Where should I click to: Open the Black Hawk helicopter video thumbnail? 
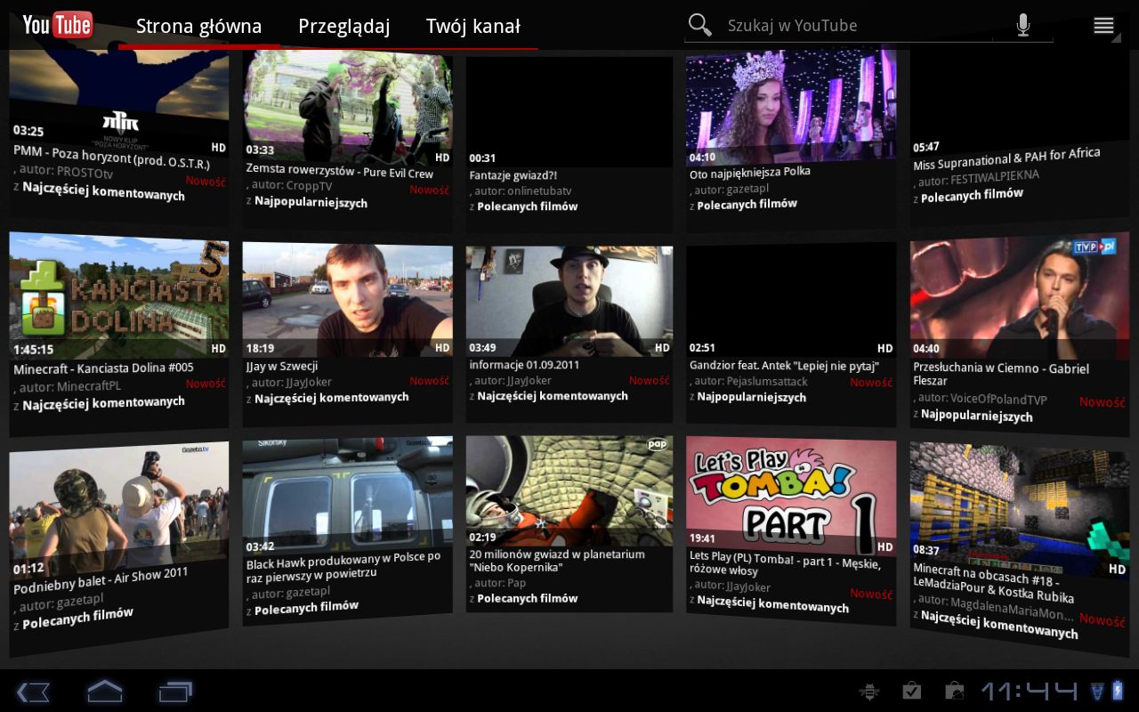click(347, 494)
